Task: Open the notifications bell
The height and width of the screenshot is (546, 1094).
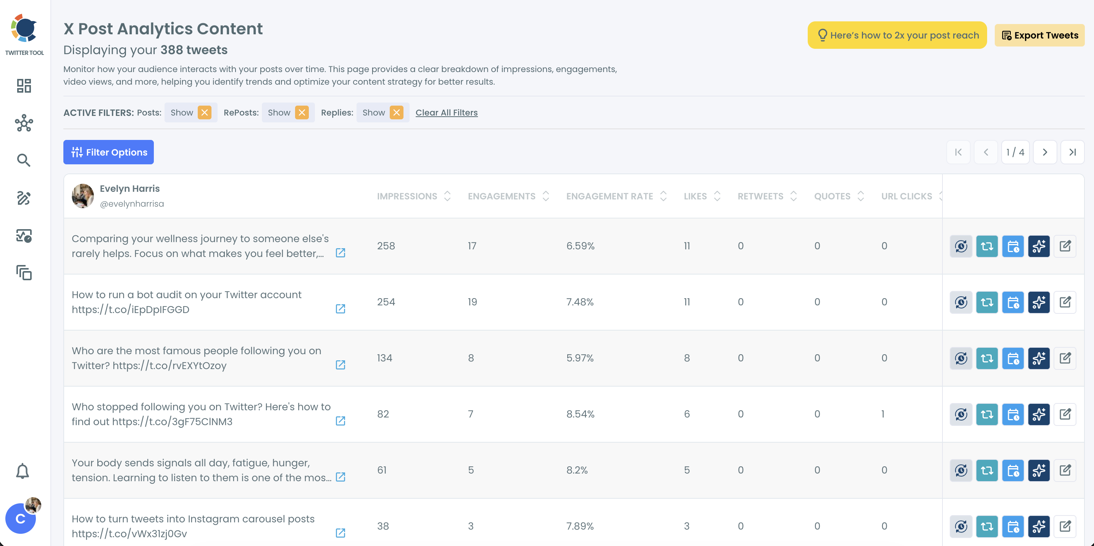Action: (x=23, y=471)
